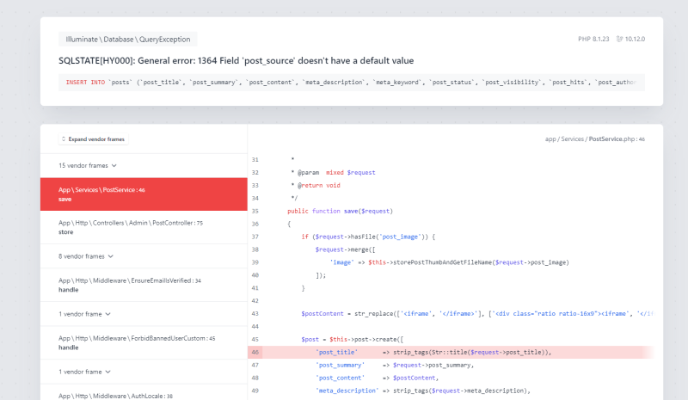Select the EnsureEmailIsVerified handle frame
This screenshot has height=400, width=688.
143,285
